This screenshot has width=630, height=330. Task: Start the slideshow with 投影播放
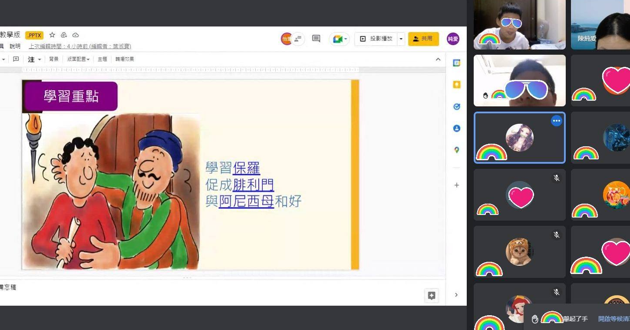[x=376, y=39]
